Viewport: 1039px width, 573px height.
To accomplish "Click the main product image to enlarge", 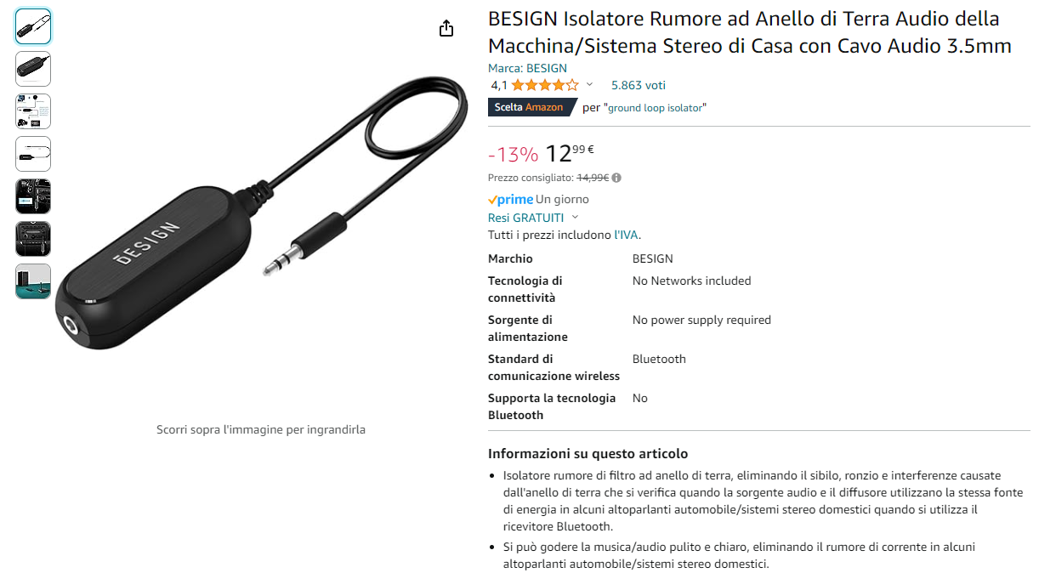I will click(262, 213).
